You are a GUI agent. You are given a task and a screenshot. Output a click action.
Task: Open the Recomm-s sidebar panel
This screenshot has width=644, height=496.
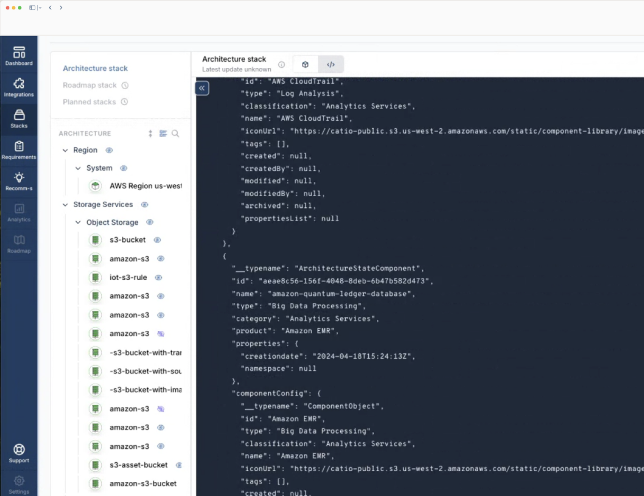19,181
